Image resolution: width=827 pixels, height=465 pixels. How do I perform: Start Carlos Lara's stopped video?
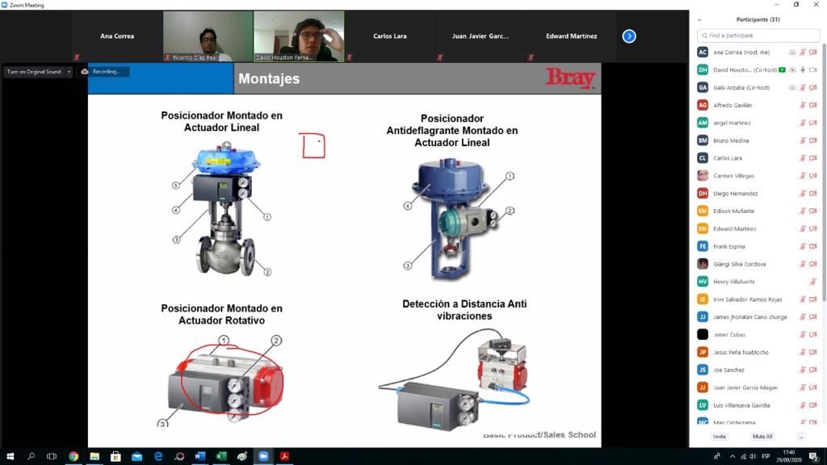point(812,157)
